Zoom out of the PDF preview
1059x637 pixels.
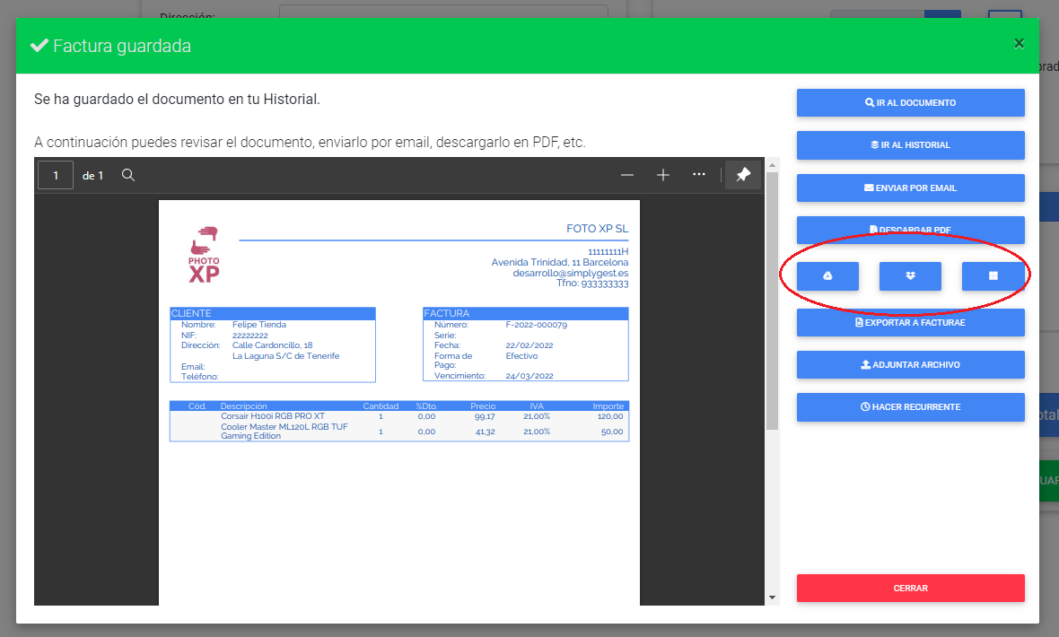pyautogui.click(x=627, y=175)
